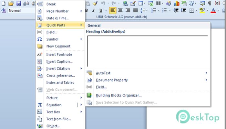The image size is (226, 129).
Task: Open the Tables and Borders pencil icon
Action: (x=133, y=3)
